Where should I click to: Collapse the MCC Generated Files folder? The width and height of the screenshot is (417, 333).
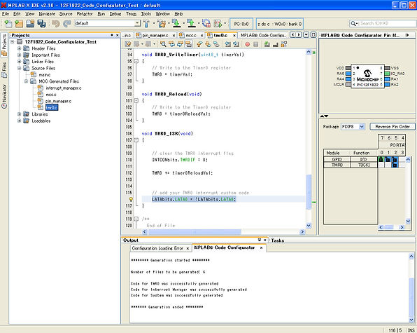pyautogui.click(x=26, y=81)
